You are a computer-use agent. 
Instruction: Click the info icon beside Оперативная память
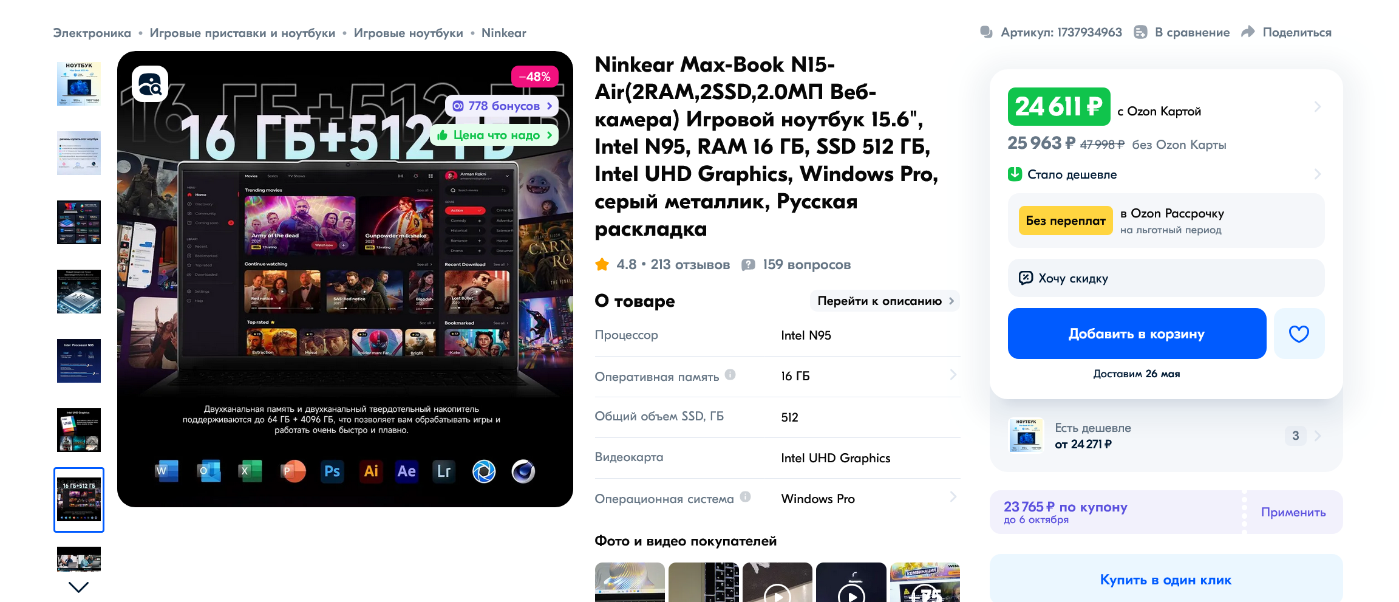(x=730, y=375)
